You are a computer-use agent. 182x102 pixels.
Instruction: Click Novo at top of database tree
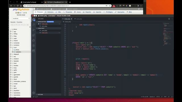(x=15, y=29)
